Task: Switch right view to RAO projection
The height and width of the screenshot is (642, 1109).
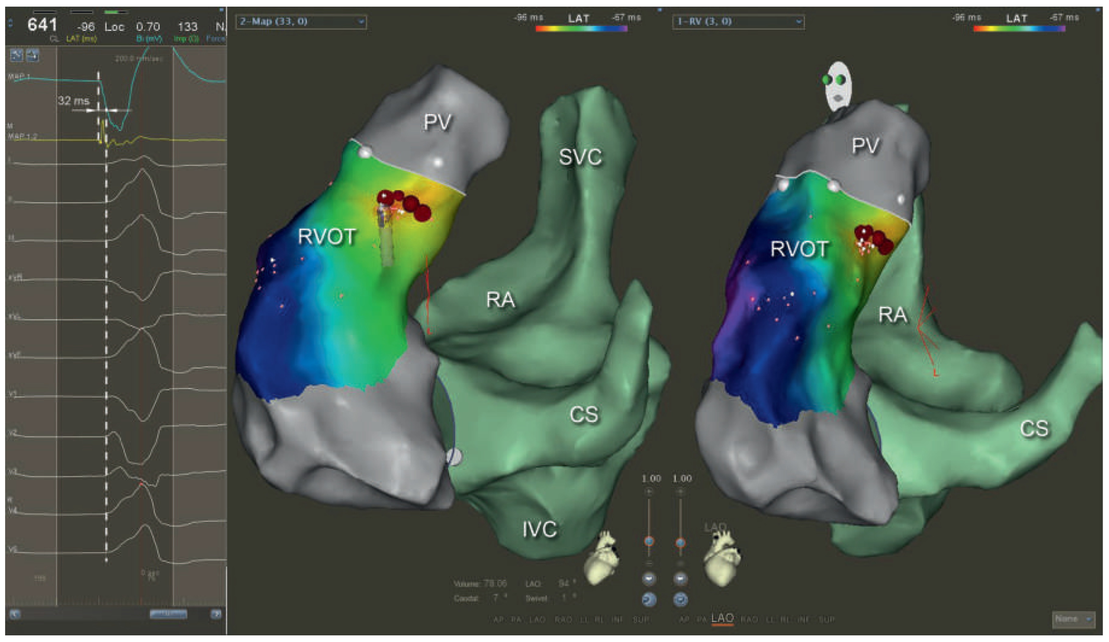Action: pyautogui.click(x=749, y=619)
